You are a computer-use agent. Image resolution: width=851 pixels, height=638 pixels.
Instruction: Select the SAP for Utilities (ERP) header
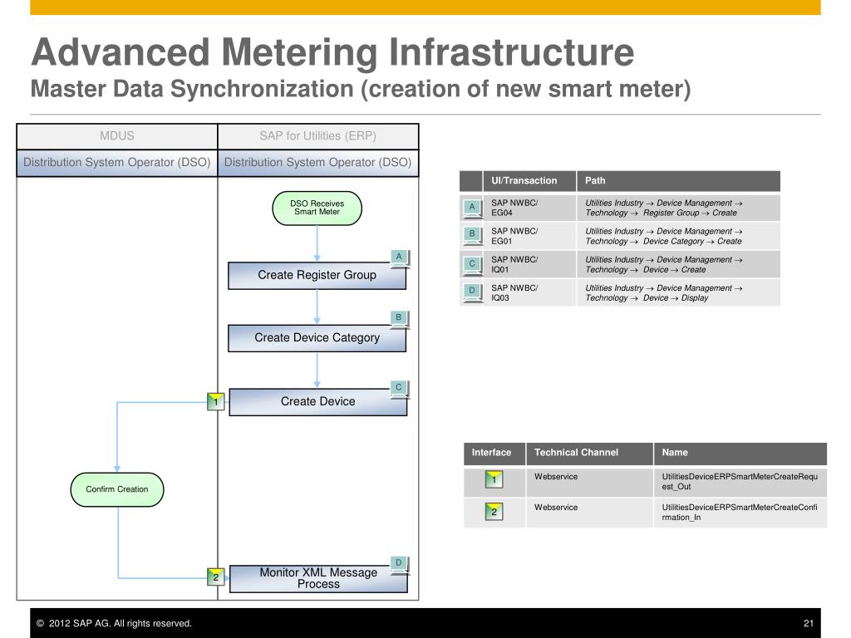317,136
